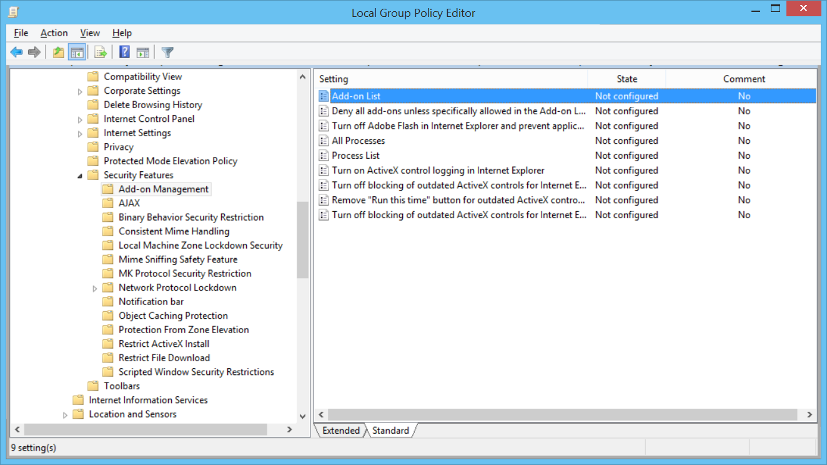The height and width of the screenshot is (465, 827).
Task: Expand the Internet Control Panel node
Action: 80,118
